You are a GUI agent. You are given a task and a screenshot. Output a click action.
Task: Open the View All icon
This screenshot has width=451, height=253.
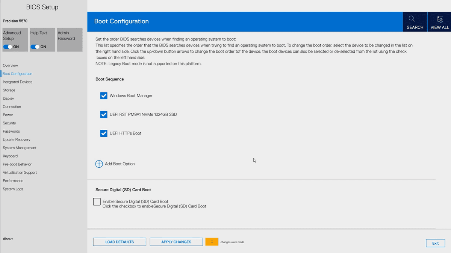click(440, 19)
